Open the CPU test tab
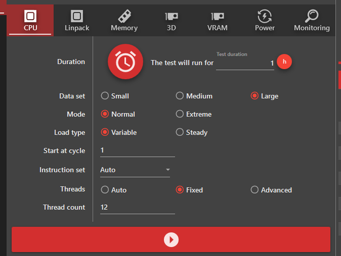341x256 pixels. click(x=30, y=21)
